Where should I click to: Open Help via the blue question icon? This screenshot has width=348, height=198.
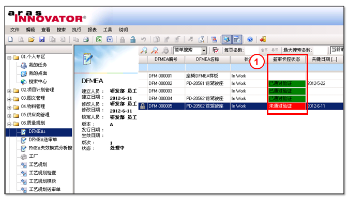pyautogui.click(x=250, y=39)
